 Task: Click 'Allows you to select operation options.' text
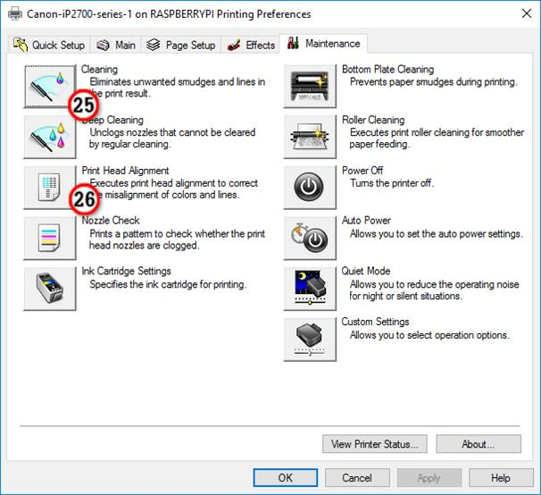pyautogui.click(x=429, y=335)
